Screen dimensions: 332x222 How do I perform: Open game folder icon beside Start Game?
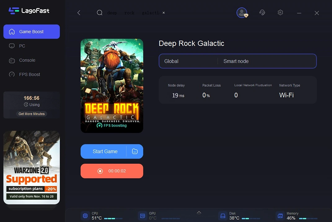coord(135,151)
